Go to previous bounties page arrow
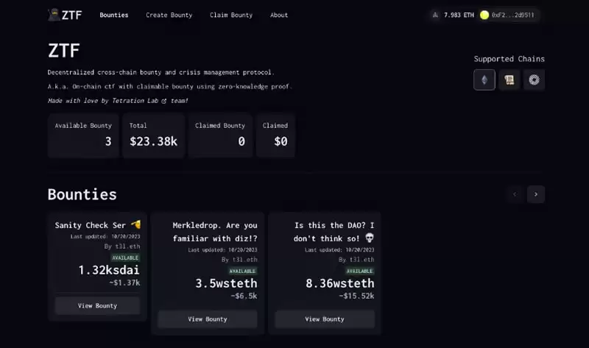The width and height of the screenshot is (589, 348). 515,194
